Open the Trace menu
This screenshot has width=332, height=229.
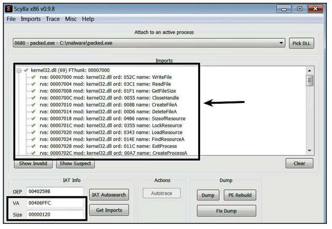coord(53,19)
